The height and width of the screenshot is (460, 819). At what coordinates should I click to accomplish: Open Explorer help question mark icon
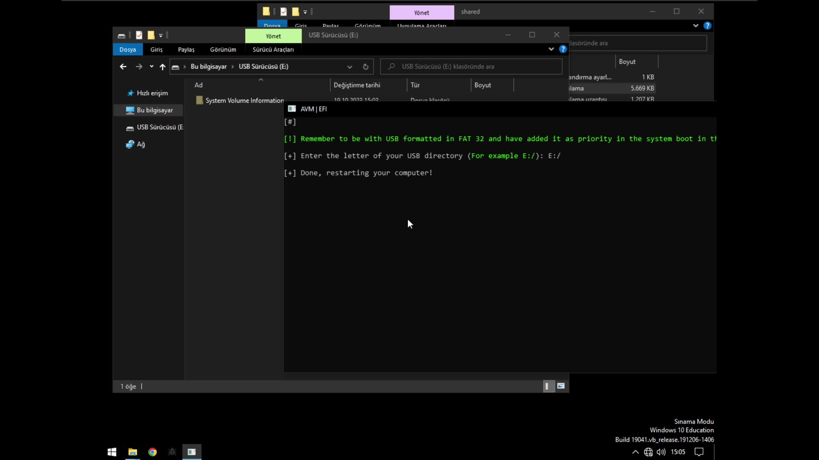point(563,49)
